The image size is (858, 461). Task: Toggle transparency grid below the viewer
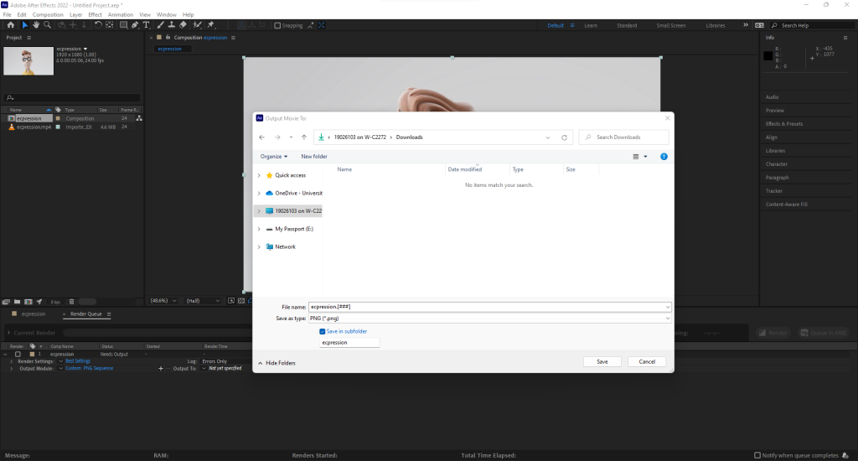coord(241,301)
